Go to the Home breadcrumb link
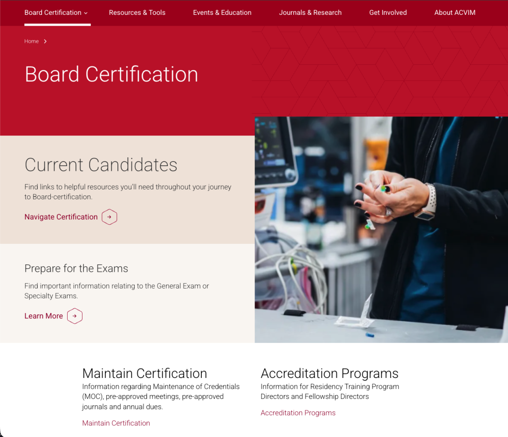Viewport: 508px width, 437px height. point(31,41)
